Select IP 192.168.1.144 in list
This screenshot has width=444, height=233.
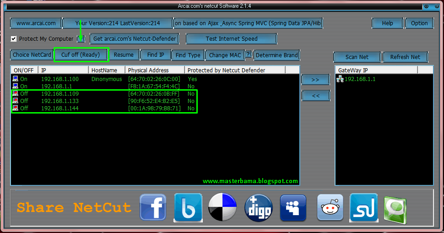tap(60, 108)
